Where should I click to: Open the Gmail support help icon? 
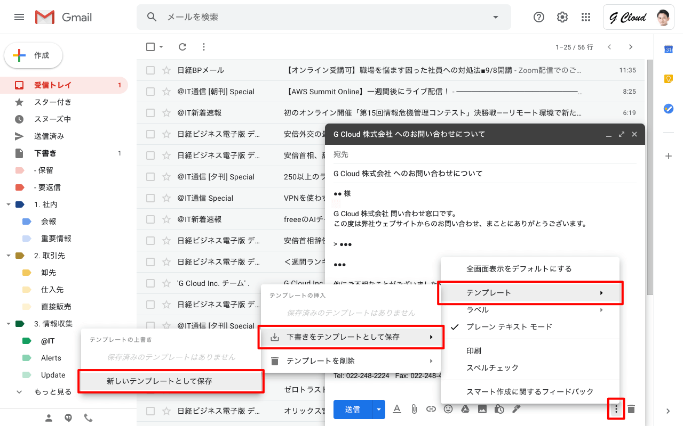pyautogui.click(x=539, y=17)
